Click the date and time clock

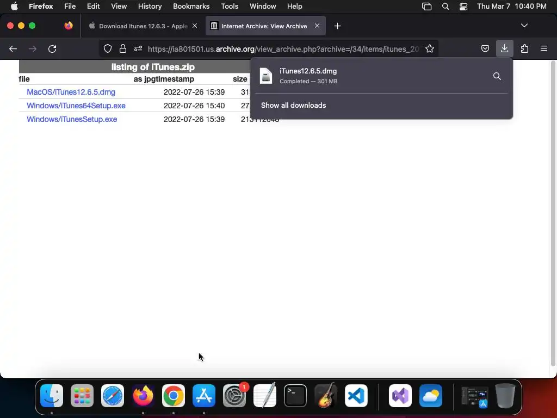[511, 7]
